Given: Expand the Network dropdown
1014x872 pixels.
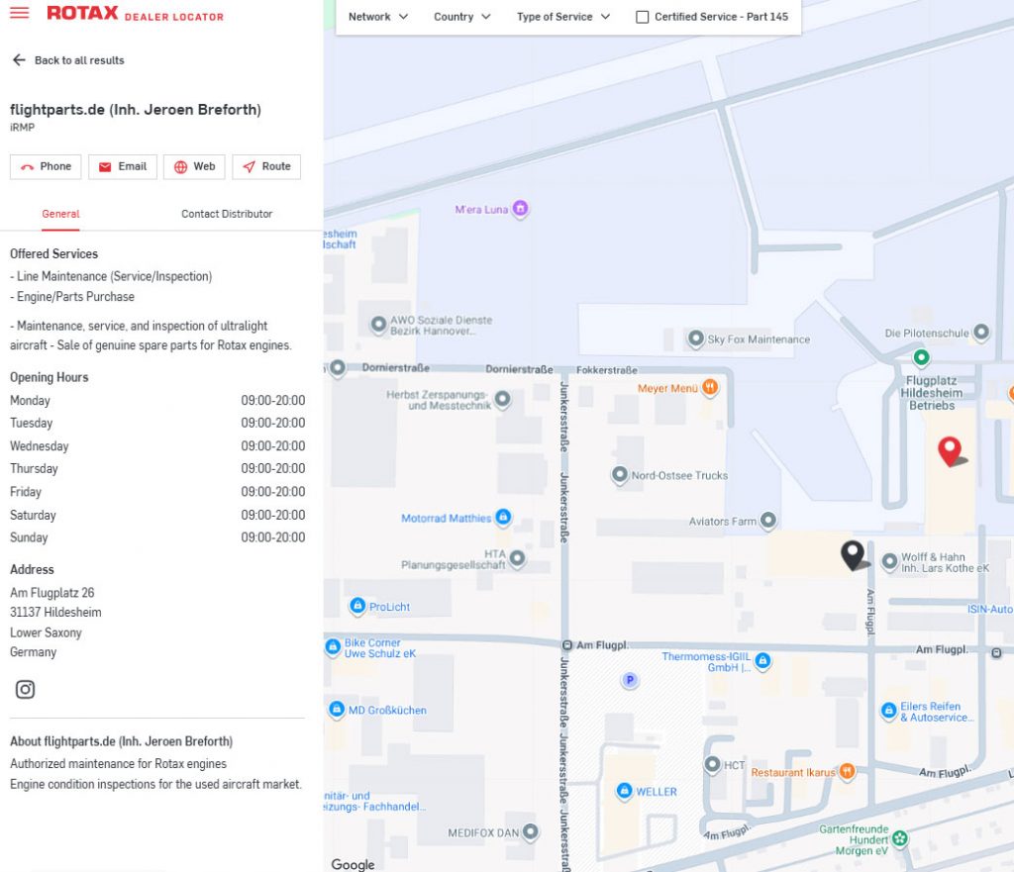Looking at the screenshot, I should pos(378,17).
